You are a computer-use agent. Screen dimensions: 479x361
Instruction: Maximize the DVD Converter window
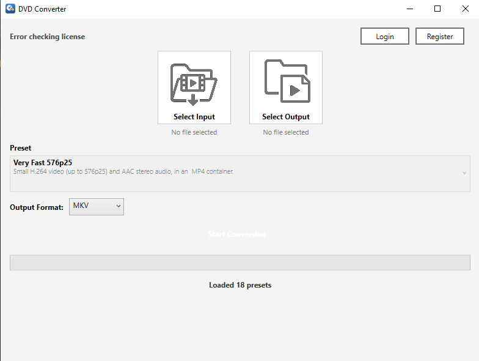437,9
